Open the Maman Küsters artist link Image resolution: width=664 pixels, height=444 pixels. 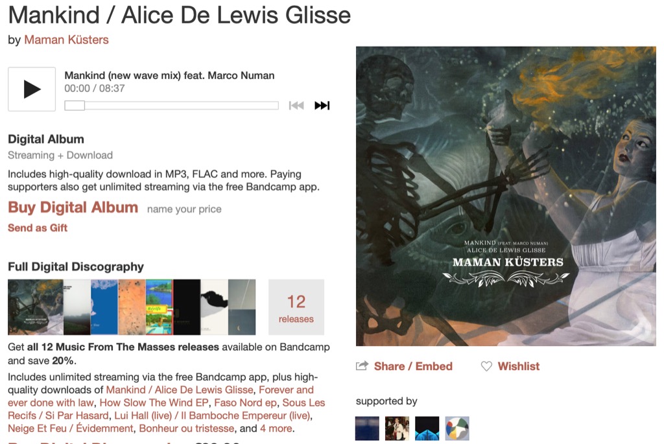pos(67,40)
